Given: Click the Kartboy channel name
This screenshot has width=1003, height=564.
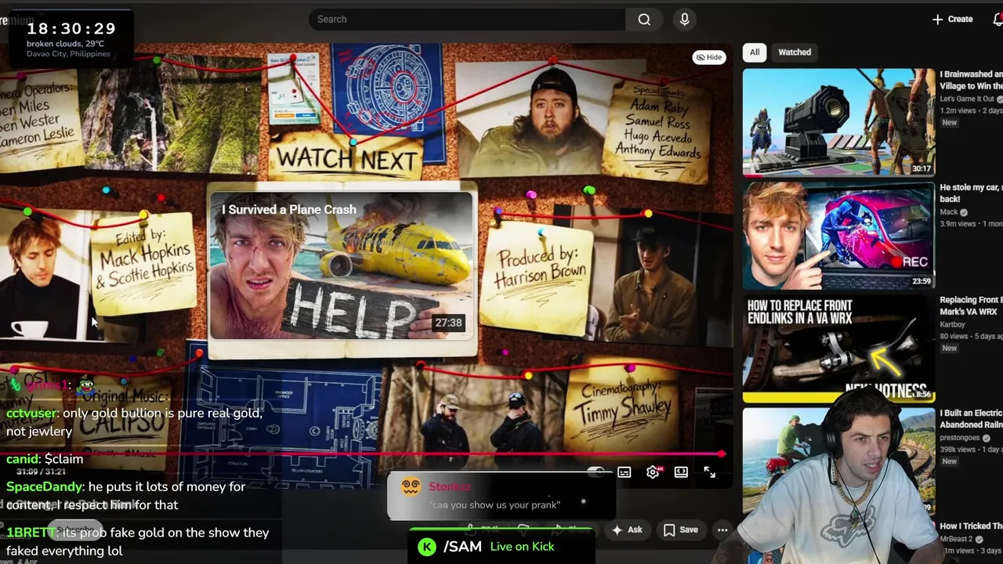Looking at the screenshot, I should pyautogui.click(x=952, y=325).
